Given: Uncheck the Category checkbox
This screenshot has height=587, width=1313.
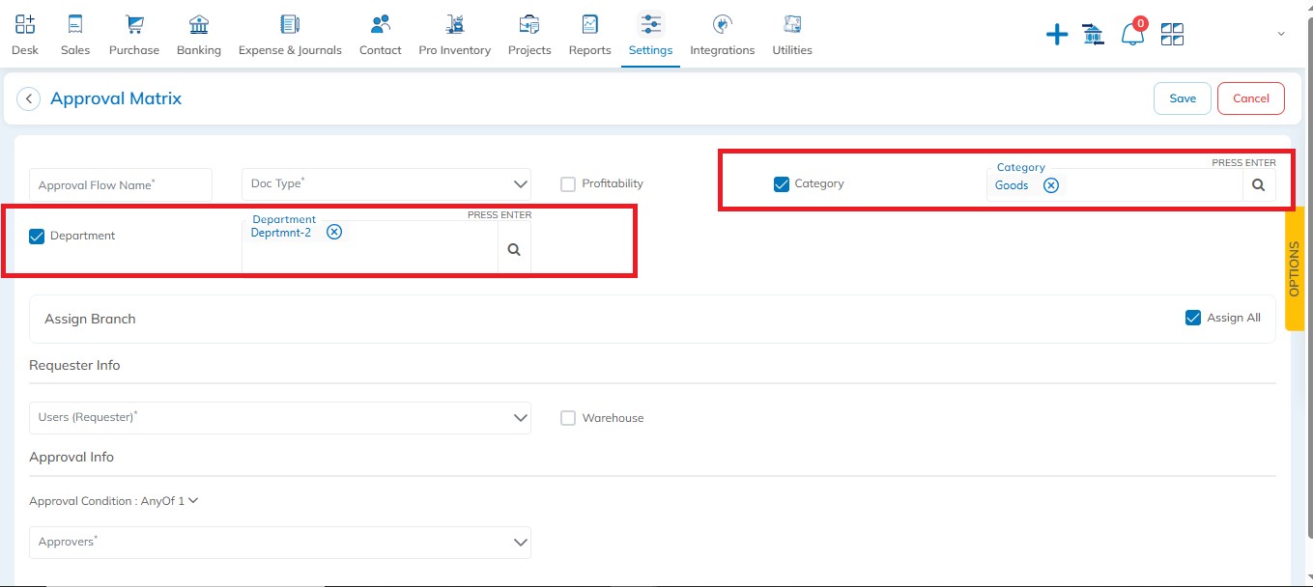Looking at the screenshot, I should click(x=782, y=183).
